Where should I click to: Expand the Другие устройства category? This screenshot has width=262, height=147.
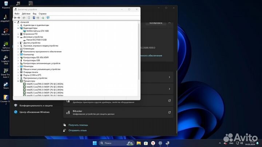(x=18, y=43)
